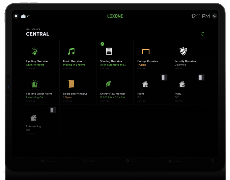This screenshot has height=180, width=230.
Task: Tap the rightmost bottom bar icon
Action: tap(213, 161)
